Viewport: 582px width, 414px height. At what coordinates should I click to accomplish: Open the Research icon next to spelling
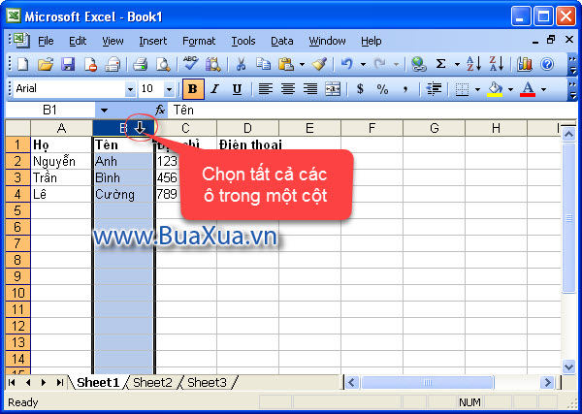[x=213, y=65]
